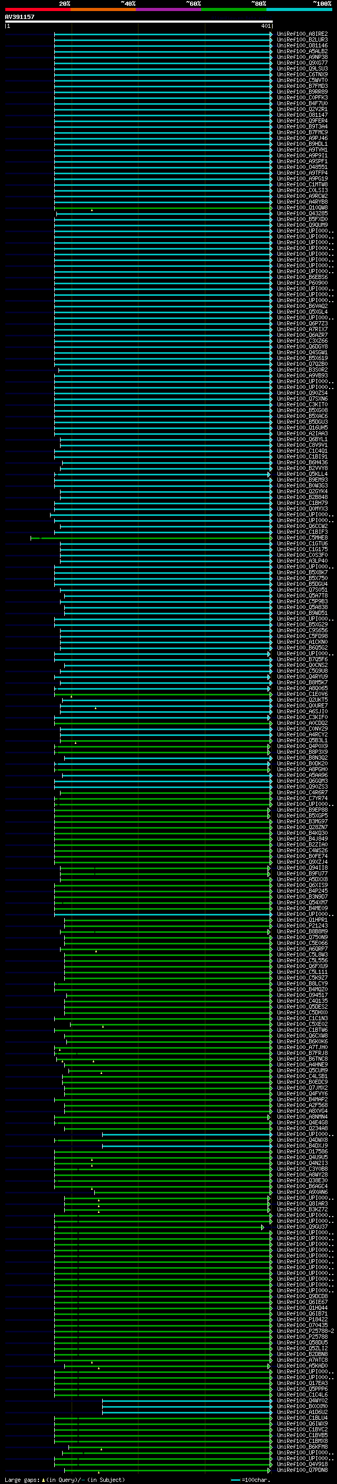Click the red ~20% color legend segment
The image size is (337, 1484).
(x=37, y=9)
